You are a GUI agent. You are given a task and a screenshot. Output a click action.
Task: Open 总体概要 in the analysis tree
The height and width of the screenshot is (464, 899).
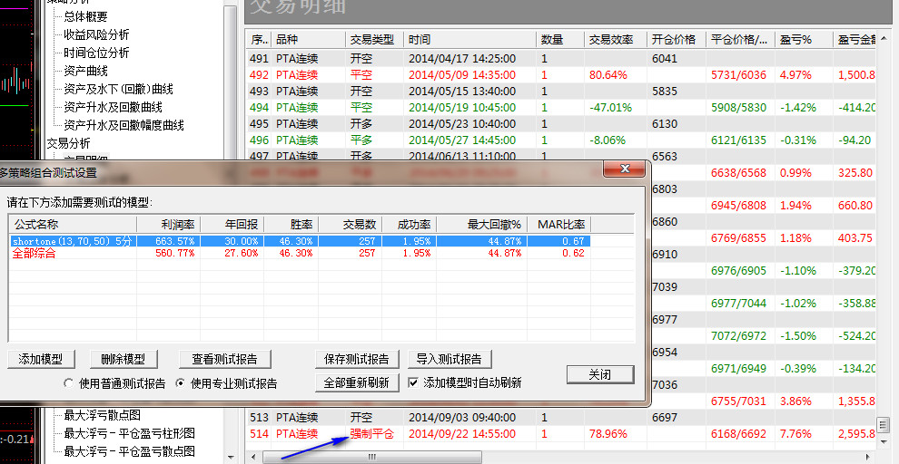click(85, 16)
